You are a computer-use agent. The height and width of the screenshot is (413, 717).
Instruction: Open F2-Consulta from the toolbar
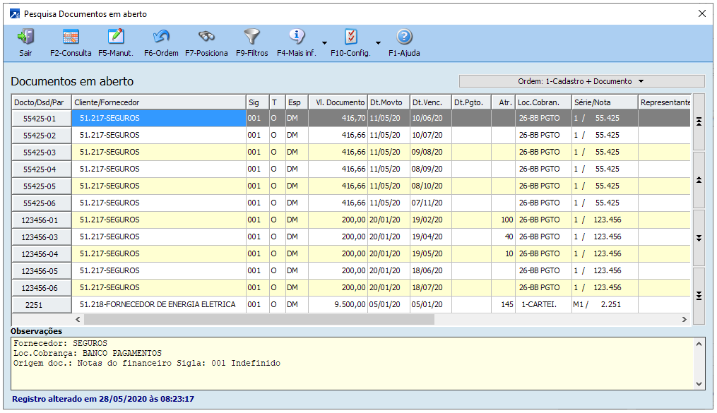pos(71,37)
